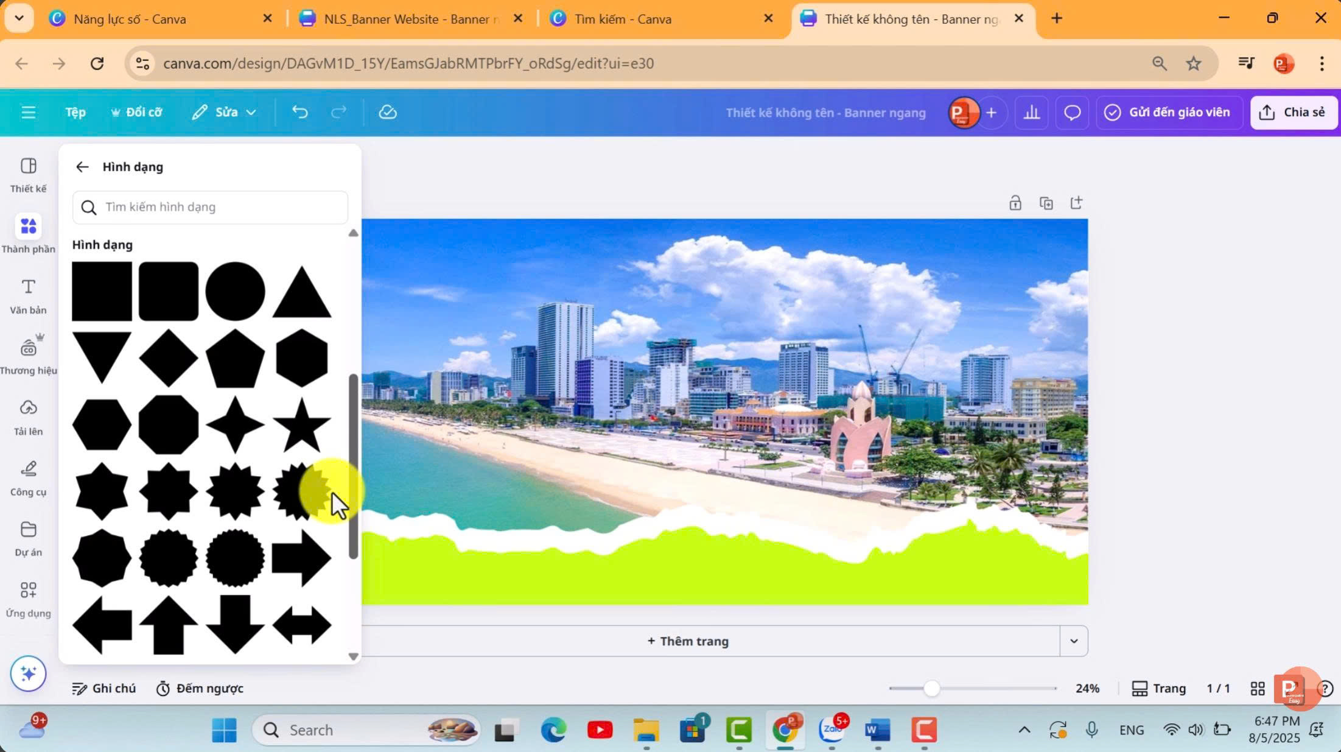Switch to the Tìm kiếm - Canva tab
This screenshot has height=752, width=1341.
pyautogui.click(x=622, y=19)
